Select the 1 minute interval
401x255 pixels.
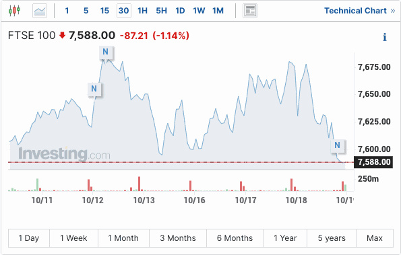click(67, 11)
